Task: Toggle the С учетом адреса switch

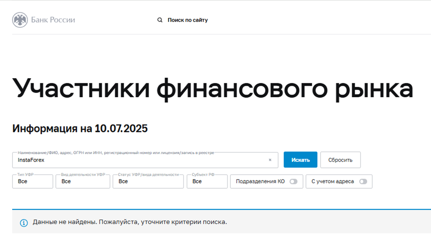Action: 363,182
